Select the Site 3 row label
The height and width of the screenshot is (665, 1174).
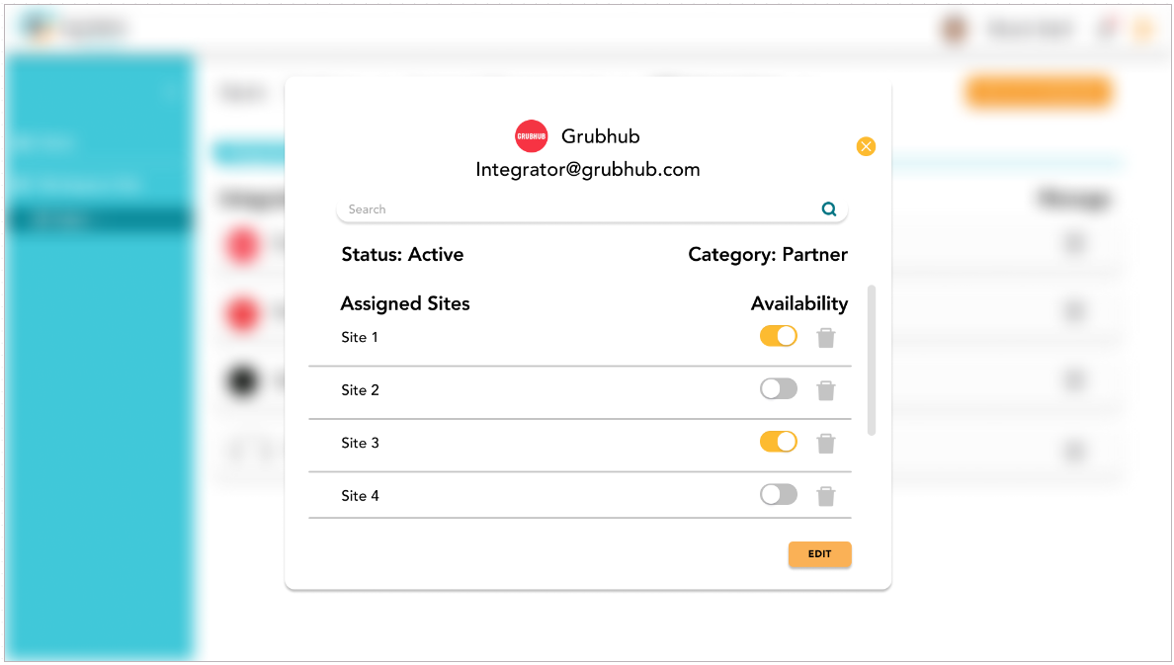click(360, 443)
